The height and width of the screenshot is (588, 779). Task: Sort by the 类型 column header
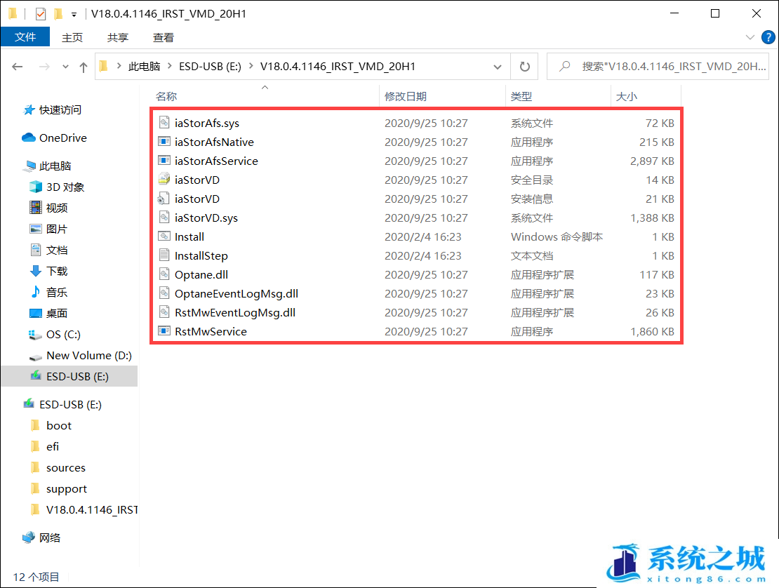pyautogui.click(x=559, y=96)
